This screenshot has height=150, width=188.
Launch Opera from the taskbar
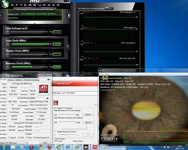coord(31,147)
